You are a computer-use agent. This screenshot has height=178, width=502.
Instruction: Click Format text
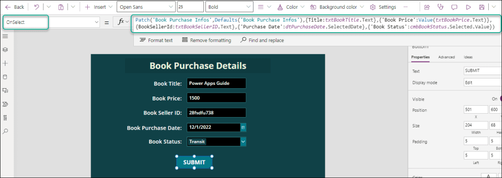pyautogui.click(x=156, y=40)
